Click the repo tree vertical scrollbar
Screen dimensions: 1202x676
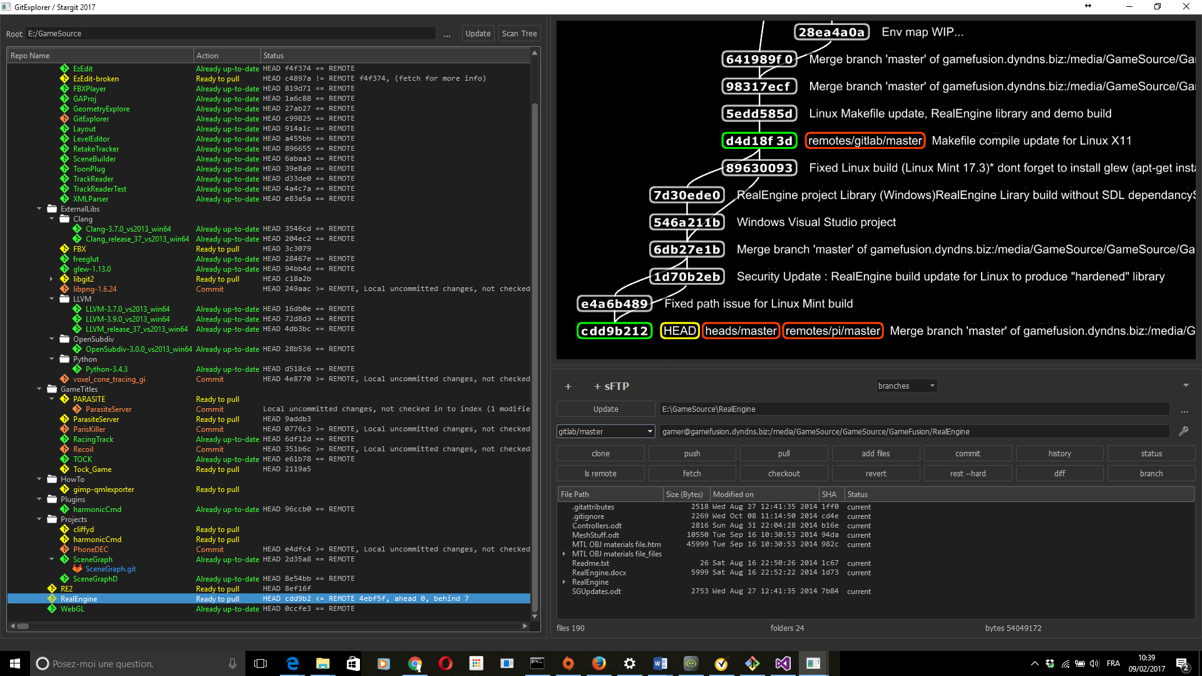click(x=535, y=357)
